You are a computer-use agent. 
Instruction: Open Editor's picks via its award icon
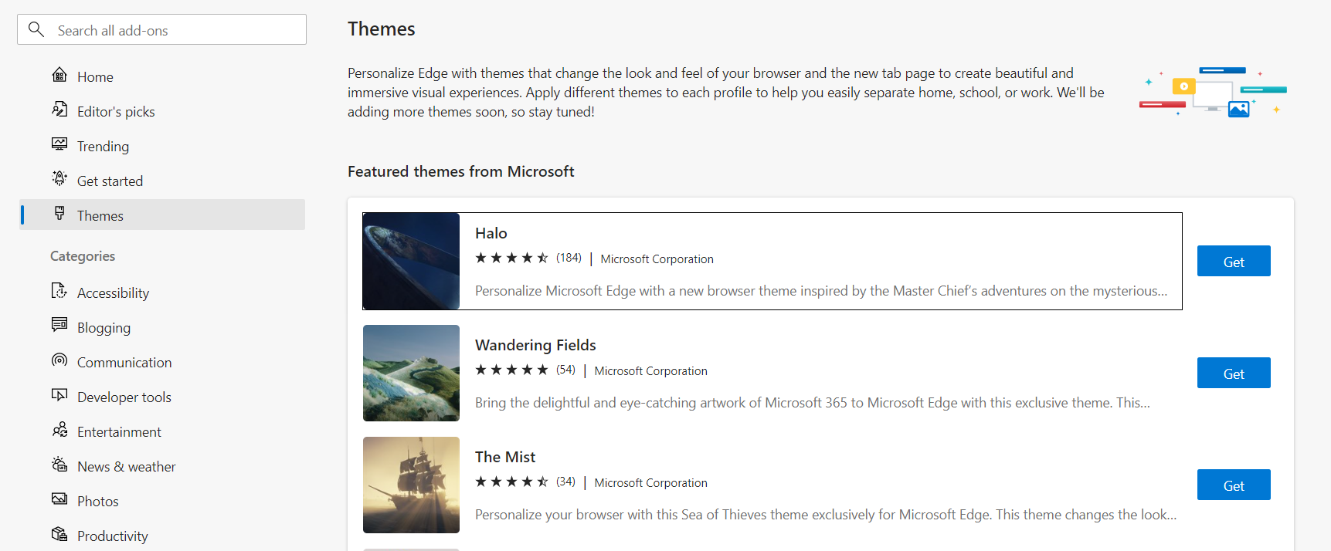[59, 110]
